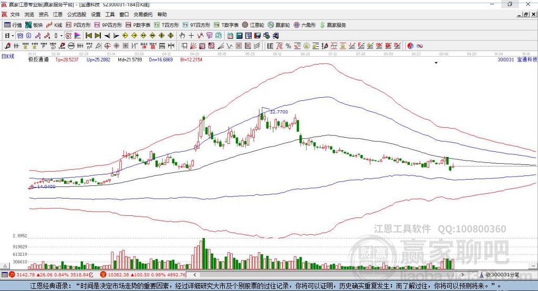Click the Dn=16.6869 indicator value
This screenshot has width=538, height=291.
(161, 59)
